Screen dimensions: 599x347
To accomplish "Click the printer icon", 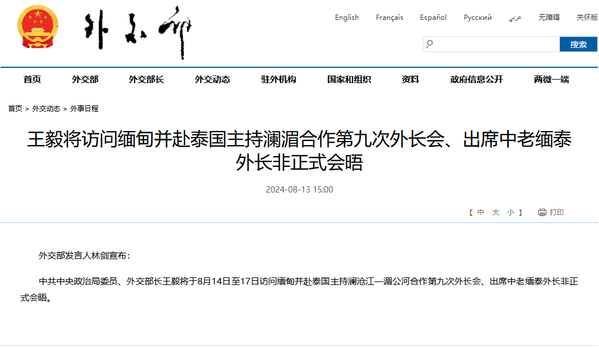I will (x=542, y=212).
